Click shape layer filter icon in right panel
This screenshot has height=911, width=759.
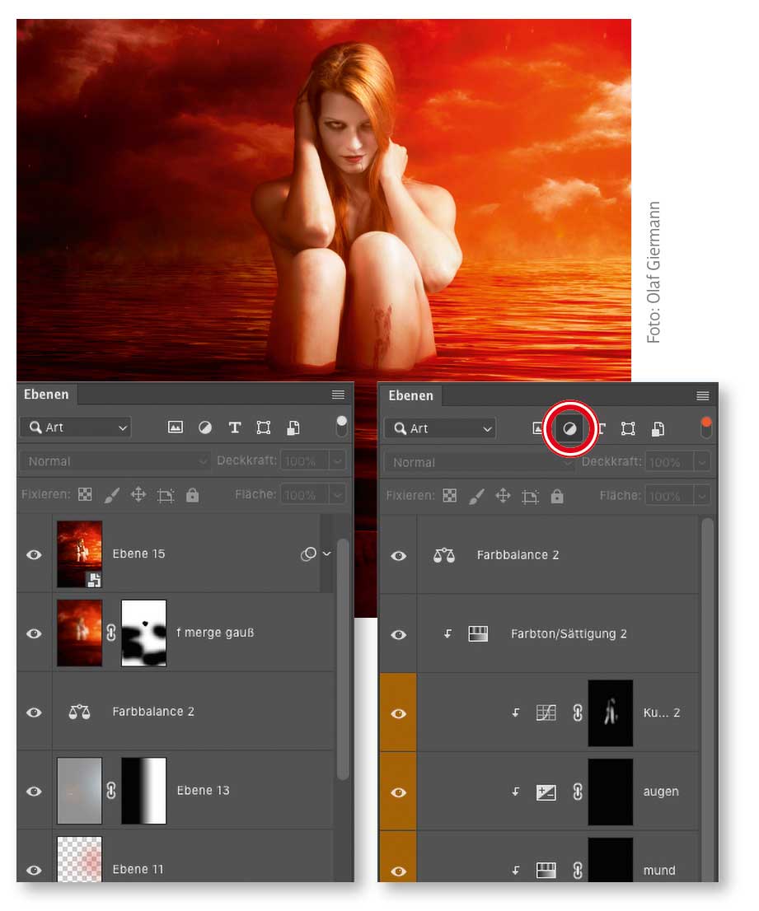point(628,429)
